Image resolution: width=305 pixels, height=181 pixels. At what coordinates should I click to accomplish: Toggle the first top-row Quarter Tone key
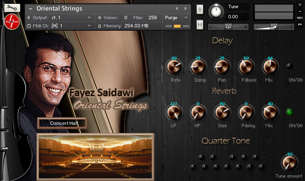(x=201, y=157)
